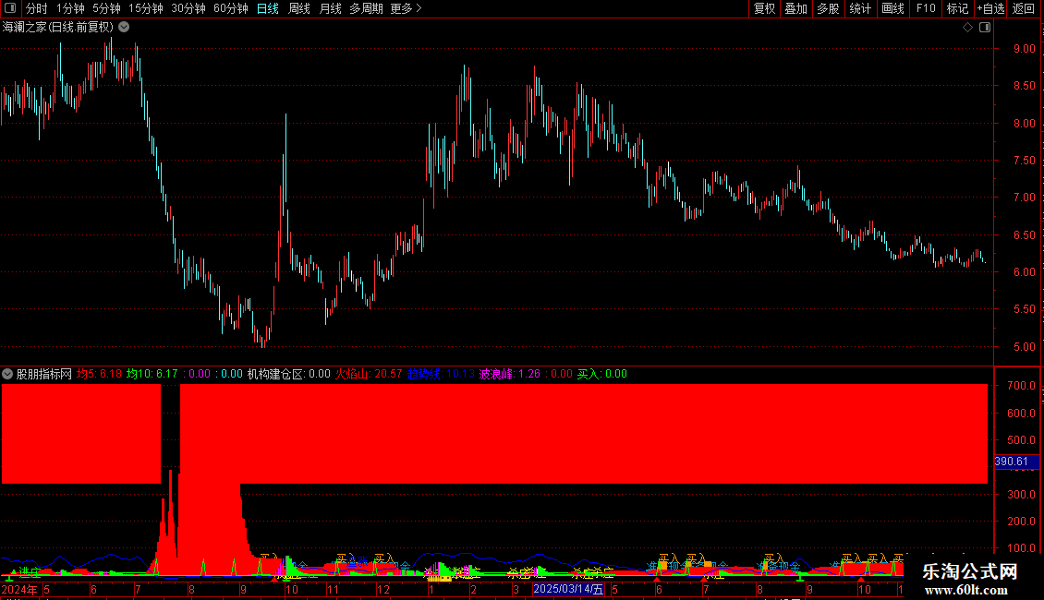Screen dimensions: 1044x600
Task: Click the 390.61 price tag on indicator axis
Action: point(1016,462)
